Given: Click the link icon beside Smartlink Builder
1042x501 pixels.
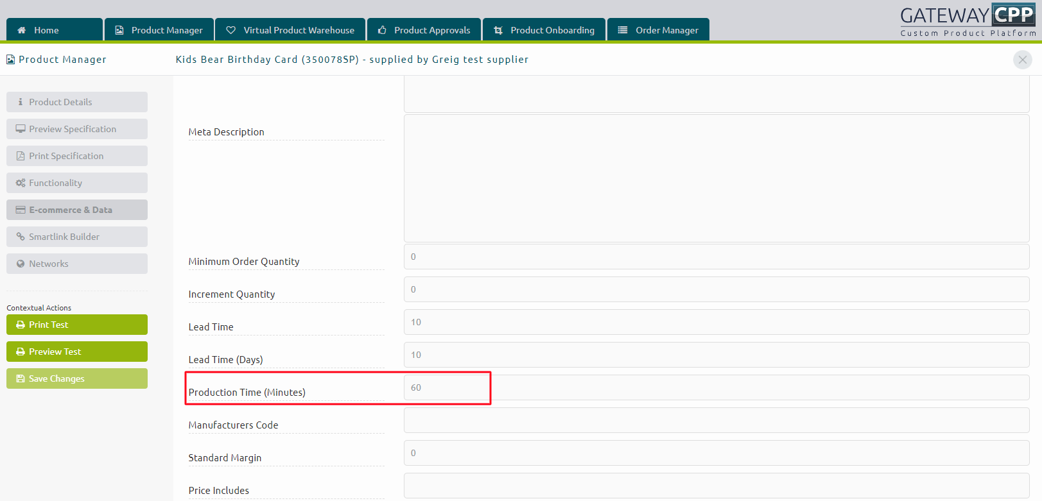Looking at the screenshot, I should (21, 237).
